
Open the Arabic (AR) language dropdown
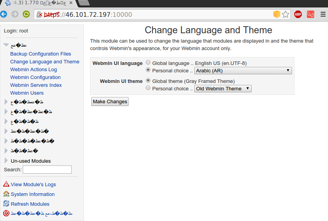[243, 71]
